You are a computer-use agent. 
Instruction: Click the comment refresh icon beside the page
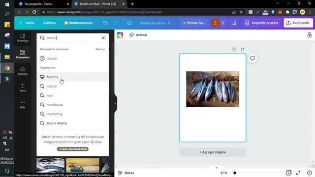point(252,58)
